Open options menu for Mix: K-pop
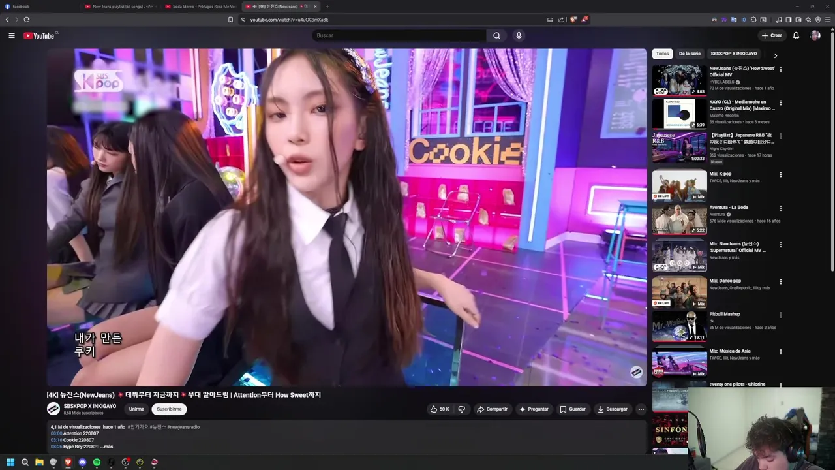Viewport: 835px width, 470px height. click(781, 174)
